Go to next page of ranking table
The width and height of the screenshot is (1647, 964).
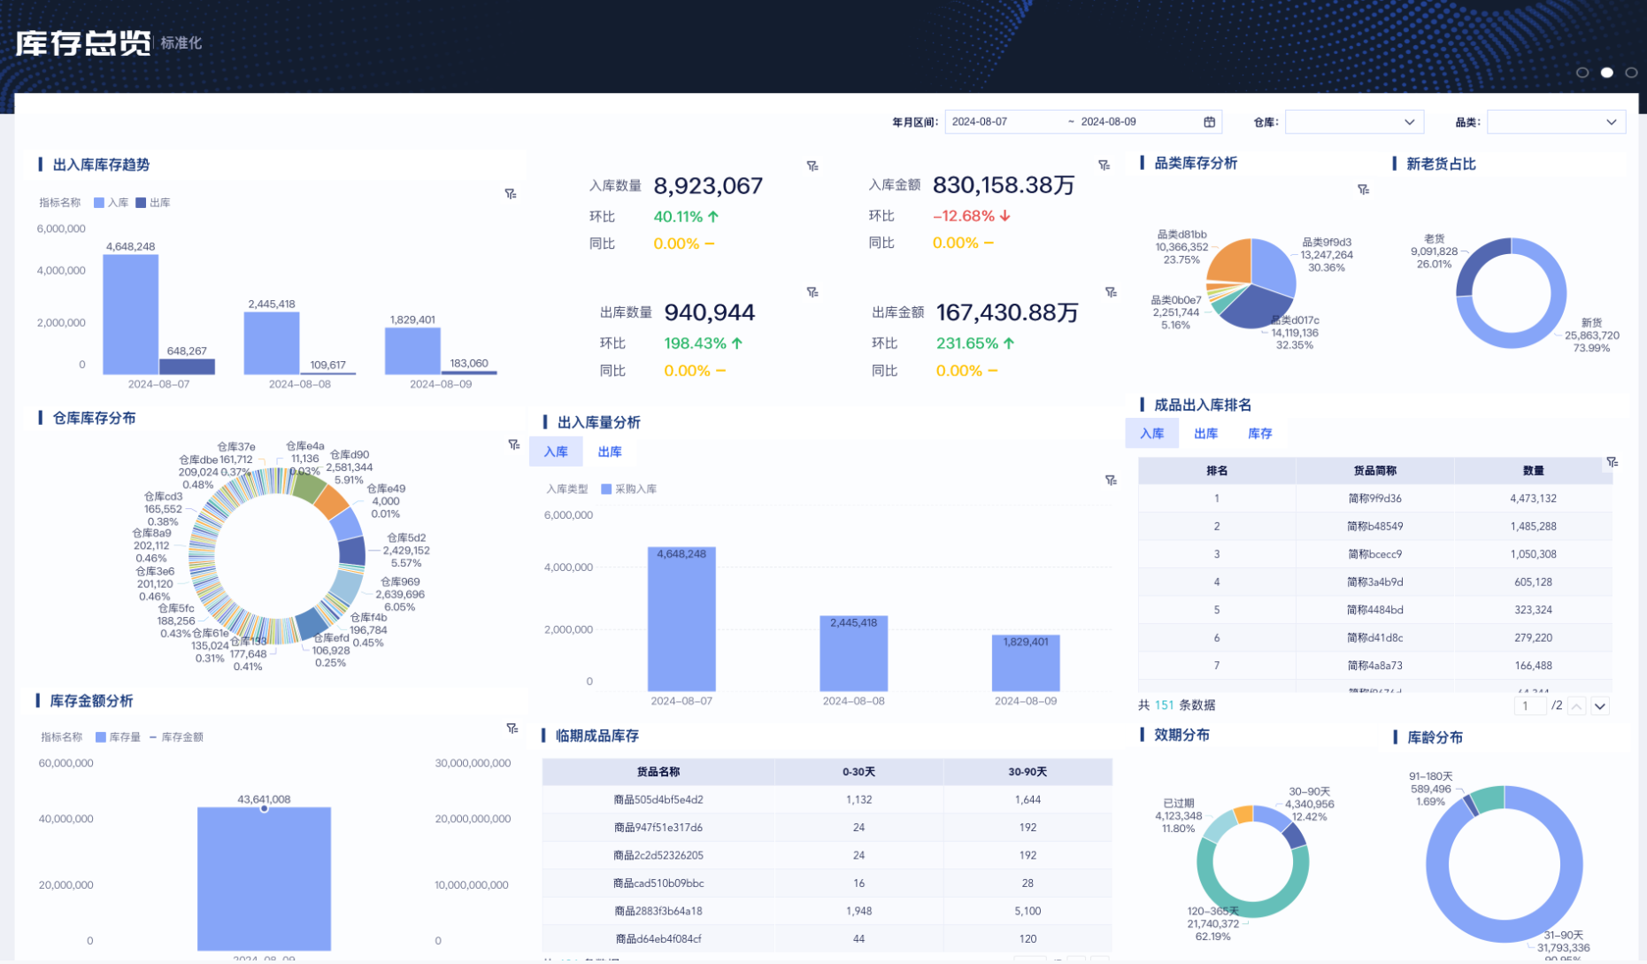coord(1599,706)
